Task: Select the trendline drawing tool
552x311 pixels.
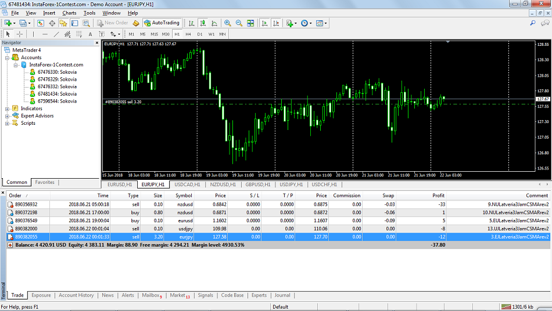Action: (x=56, y=34)
